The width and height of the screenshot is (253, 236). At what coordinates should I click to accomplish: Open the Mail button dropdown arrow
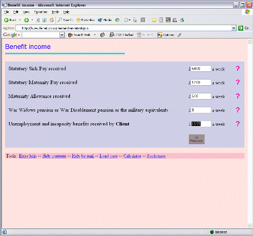(x=130, y=20)
